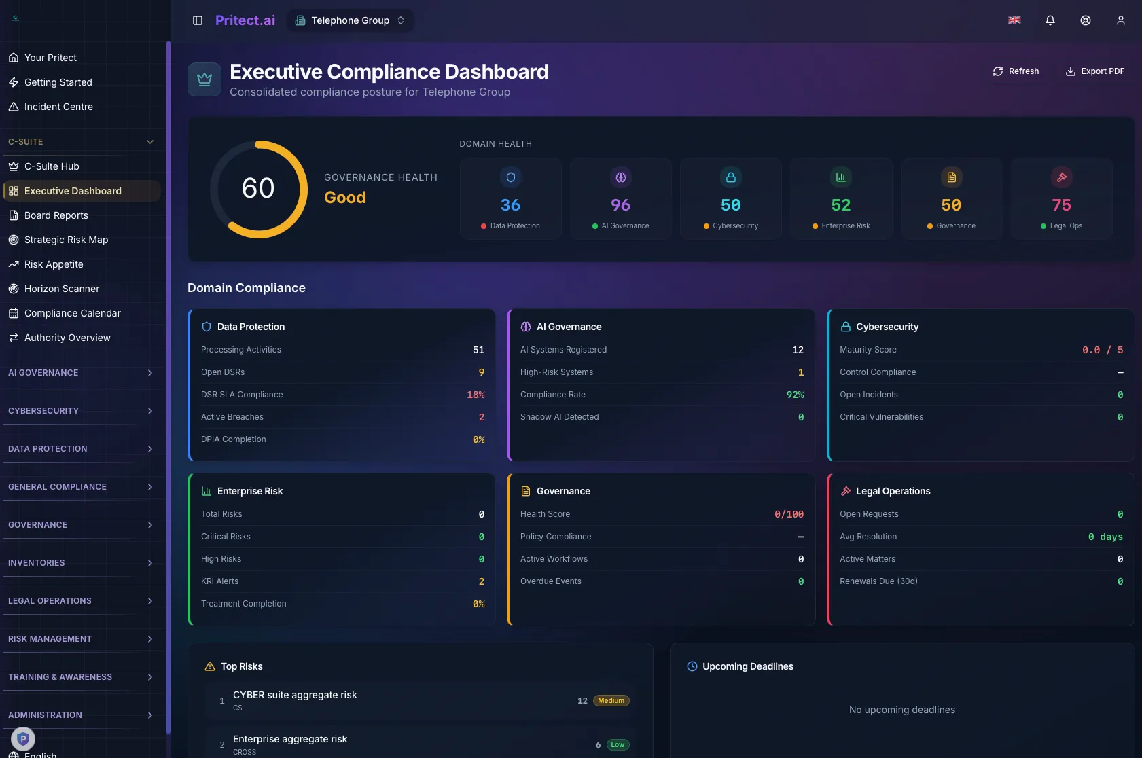Click the Compliance Rate 92% value
Viewport: 1142px width, 758px height.
click(795, 395)
